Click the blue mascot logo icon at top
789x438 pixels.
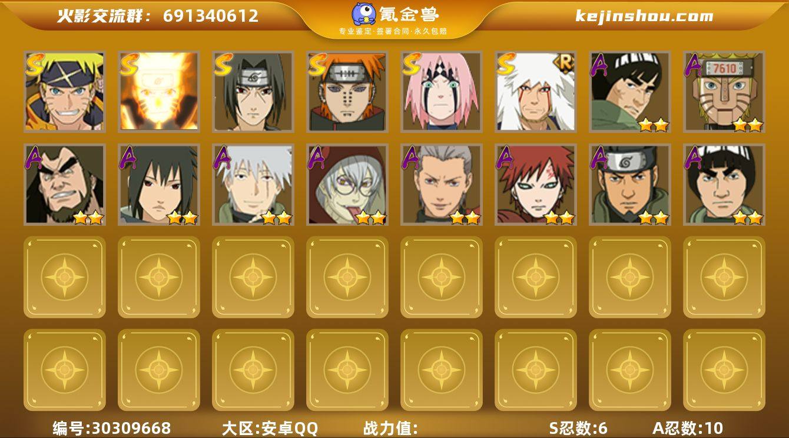pyautogui.click(x=363, y=14)
